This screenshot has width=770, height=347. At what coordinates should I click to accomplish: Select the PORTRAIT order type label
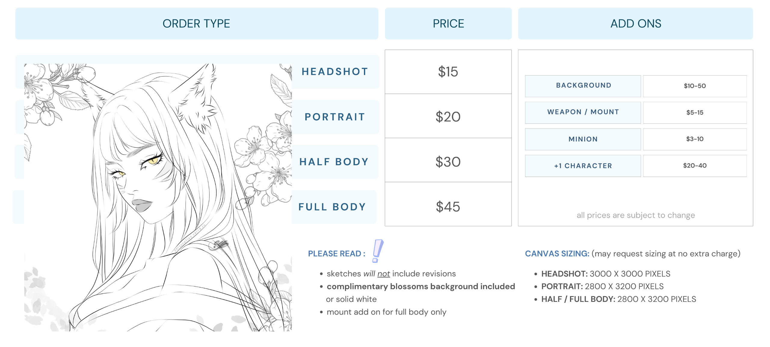click(x=335, y=117)
